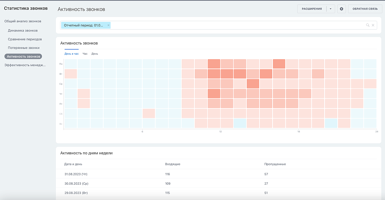Switch to the 'Час' tab
The image size is (385, 200).
click(x=85, y=54)
